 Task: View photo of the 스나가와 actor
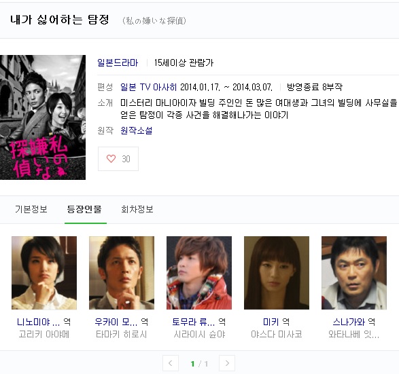point(354,273)
